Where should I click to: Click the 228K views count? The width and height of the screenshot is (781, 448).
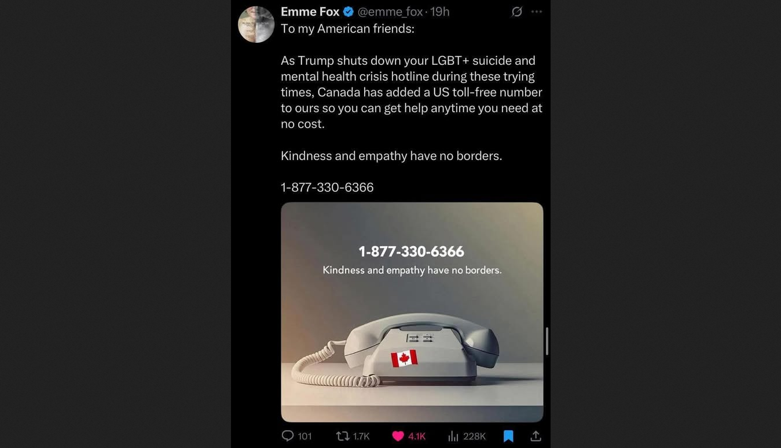[474, 436]
